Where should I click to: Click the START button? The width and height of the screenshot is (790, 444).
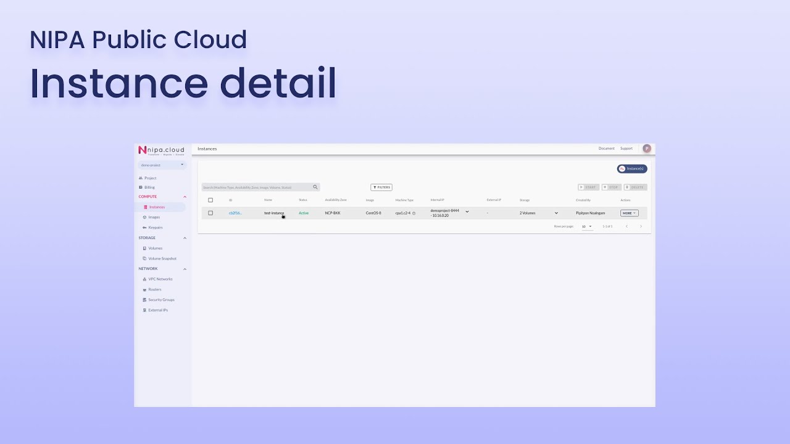click(x=588, y=187)
